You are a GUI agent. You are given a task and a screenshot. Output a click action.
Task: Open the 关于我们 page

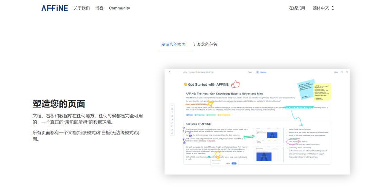82,8
